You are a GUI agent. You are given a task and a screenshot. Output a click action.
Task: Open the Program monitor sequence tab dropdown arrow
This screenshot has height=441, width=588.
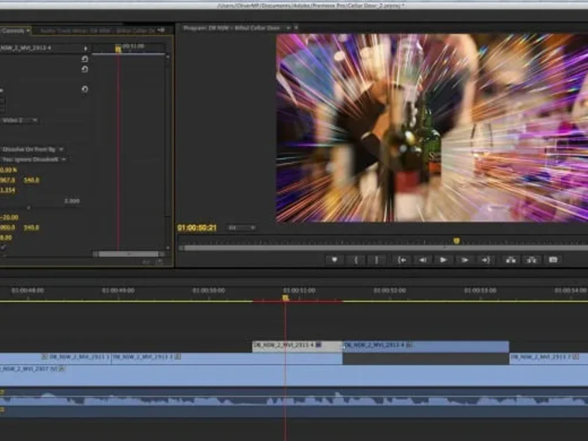point(288,28)
